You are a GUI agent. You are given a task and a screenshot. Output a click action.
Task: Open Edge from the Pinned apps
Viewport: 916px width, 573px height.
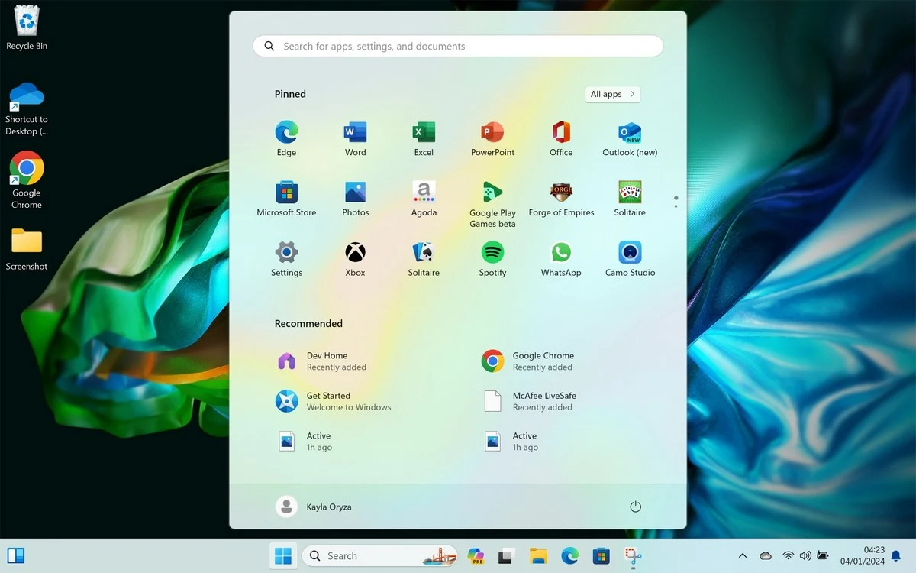coord(286,138)
